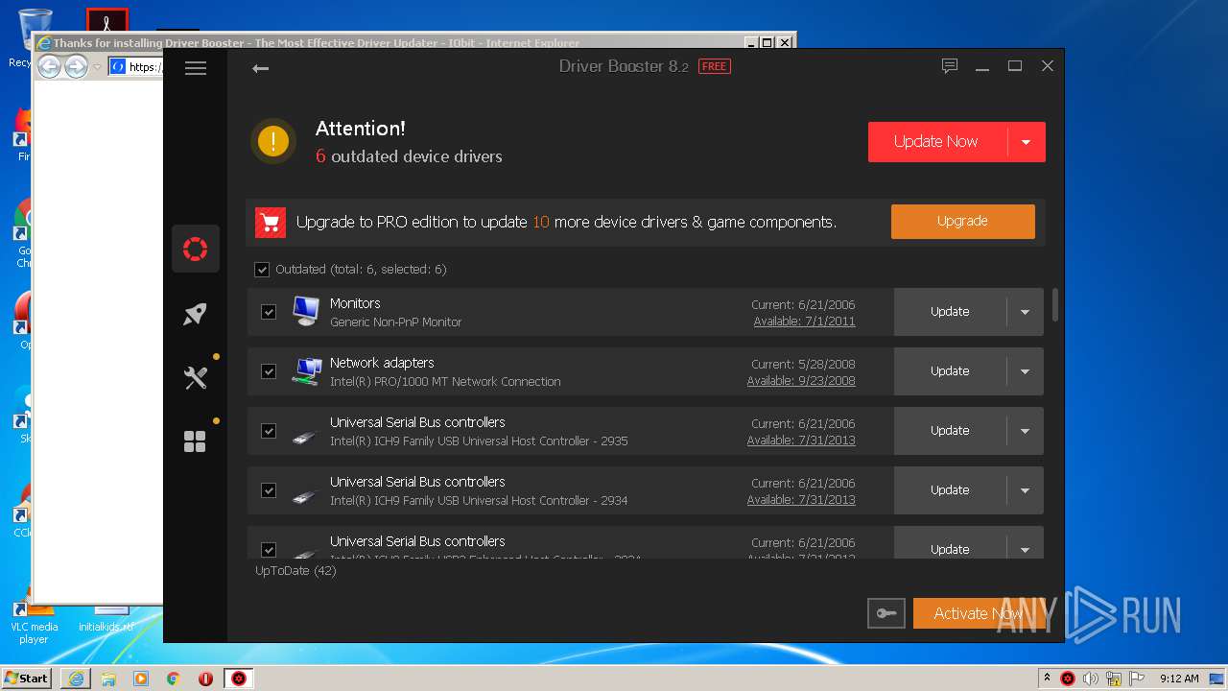Open the Windows Start menu
Screen dimensions: 1228x691
tap(26, 679)
